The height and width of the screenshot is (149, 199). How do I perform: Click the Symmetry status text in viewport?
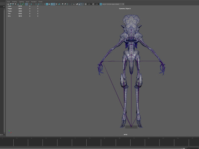(125, 9)
